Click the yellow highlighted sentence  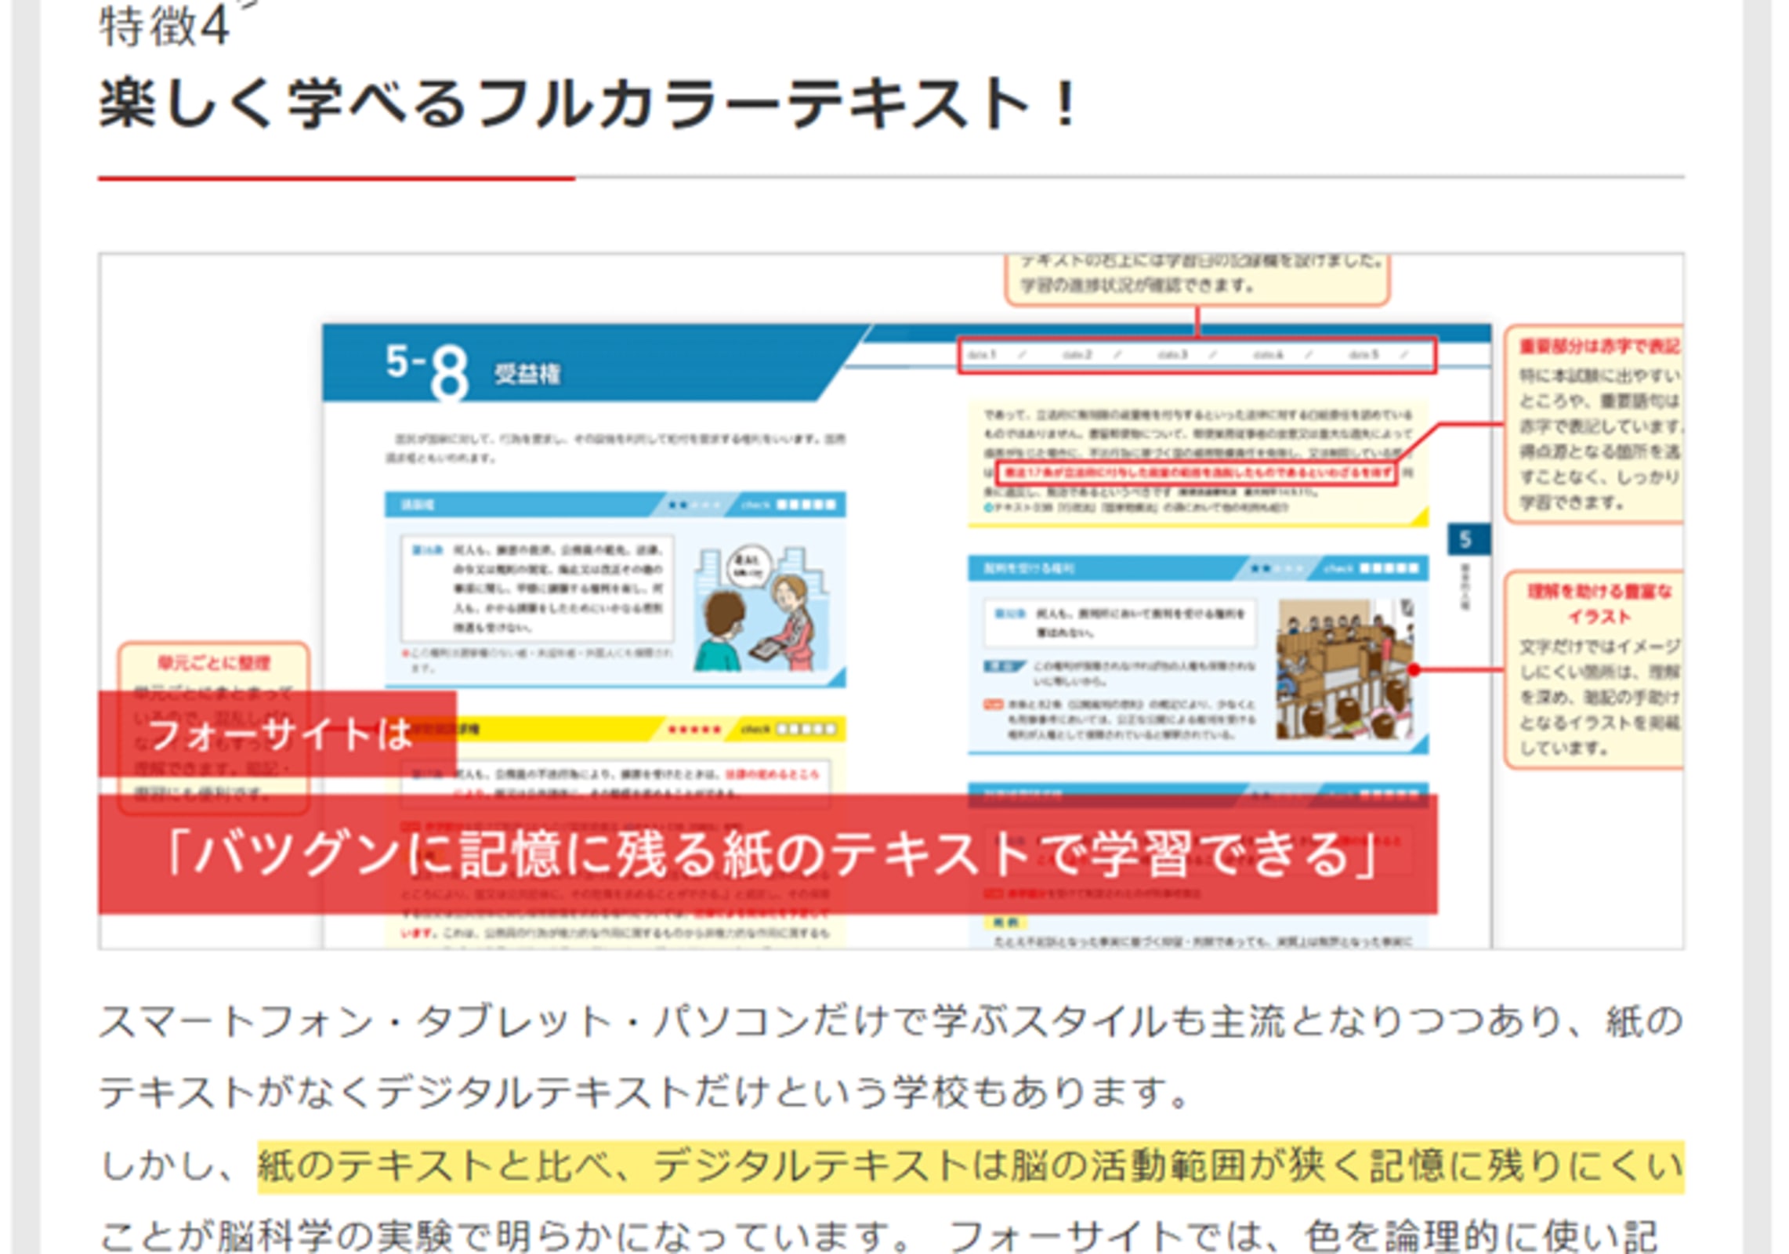pos(970,1166)
